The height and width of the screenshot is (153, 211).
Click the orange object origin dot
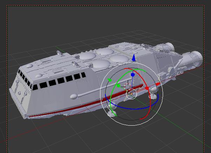pos(132,94)
